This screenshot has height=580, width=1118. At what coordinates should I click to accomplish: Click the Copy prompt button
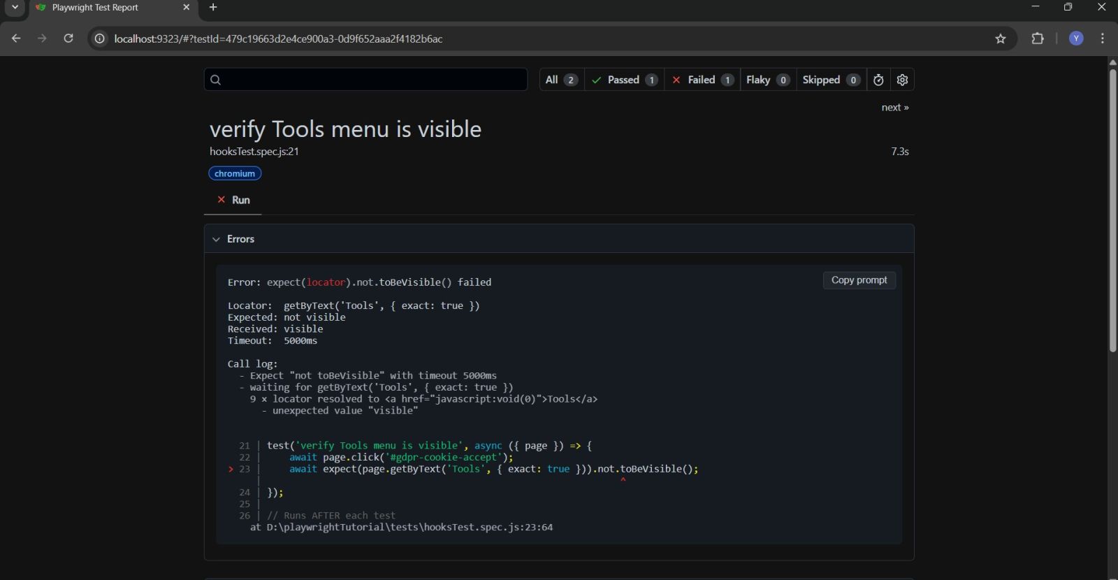(x=859, y=280)
